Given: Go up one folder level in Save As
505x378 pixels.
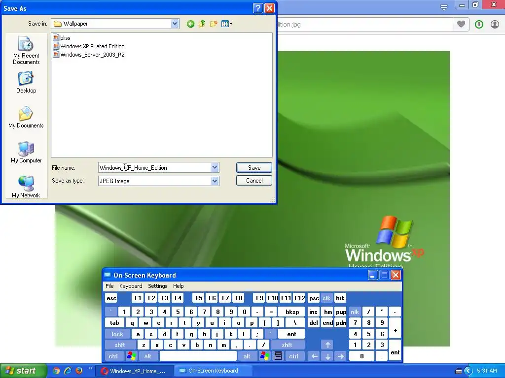Looking at the screenshot, I should 202,24.
